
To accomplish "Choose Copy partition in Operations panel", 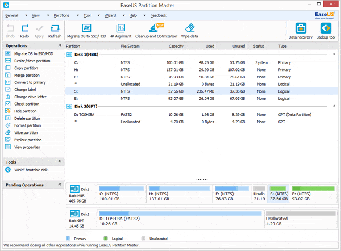I will point(26,68).
